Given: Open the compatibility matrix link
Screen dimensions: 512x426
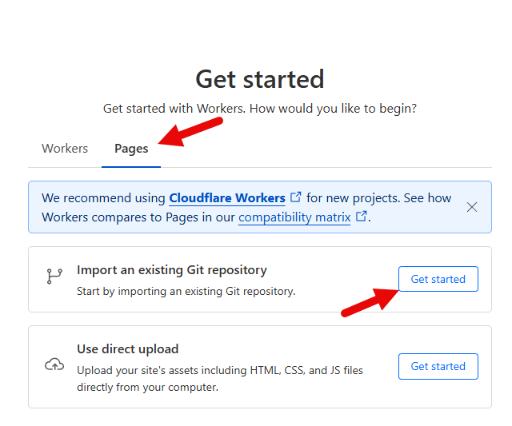Looking at the screenshot, I should [x=294, y=217].
